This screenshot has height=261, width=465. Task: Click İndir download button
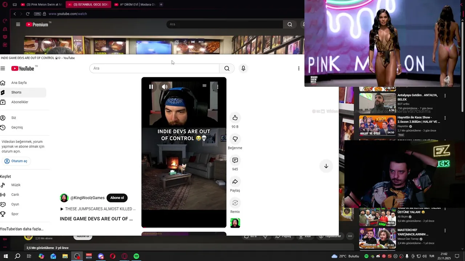305,236
